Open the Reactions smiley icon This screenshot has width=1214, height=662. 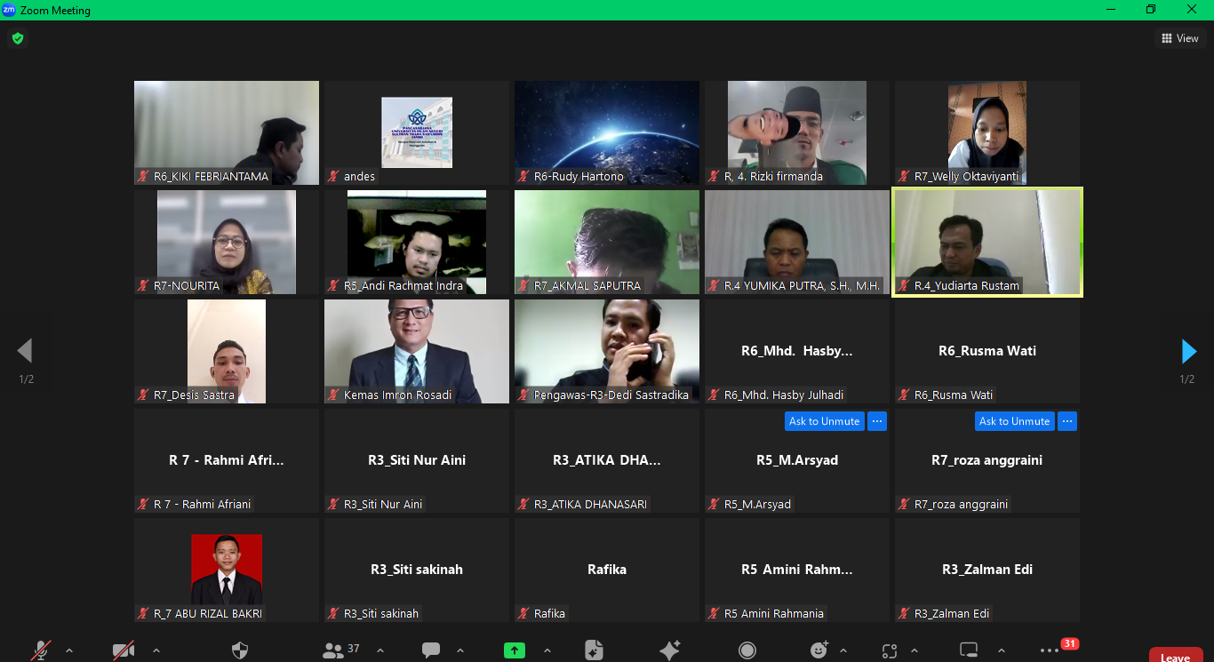click(x=819, y=650)
